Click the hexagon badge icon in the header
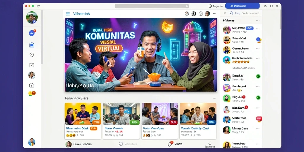This screenshot has height=152, width=304. coord(194,14)
